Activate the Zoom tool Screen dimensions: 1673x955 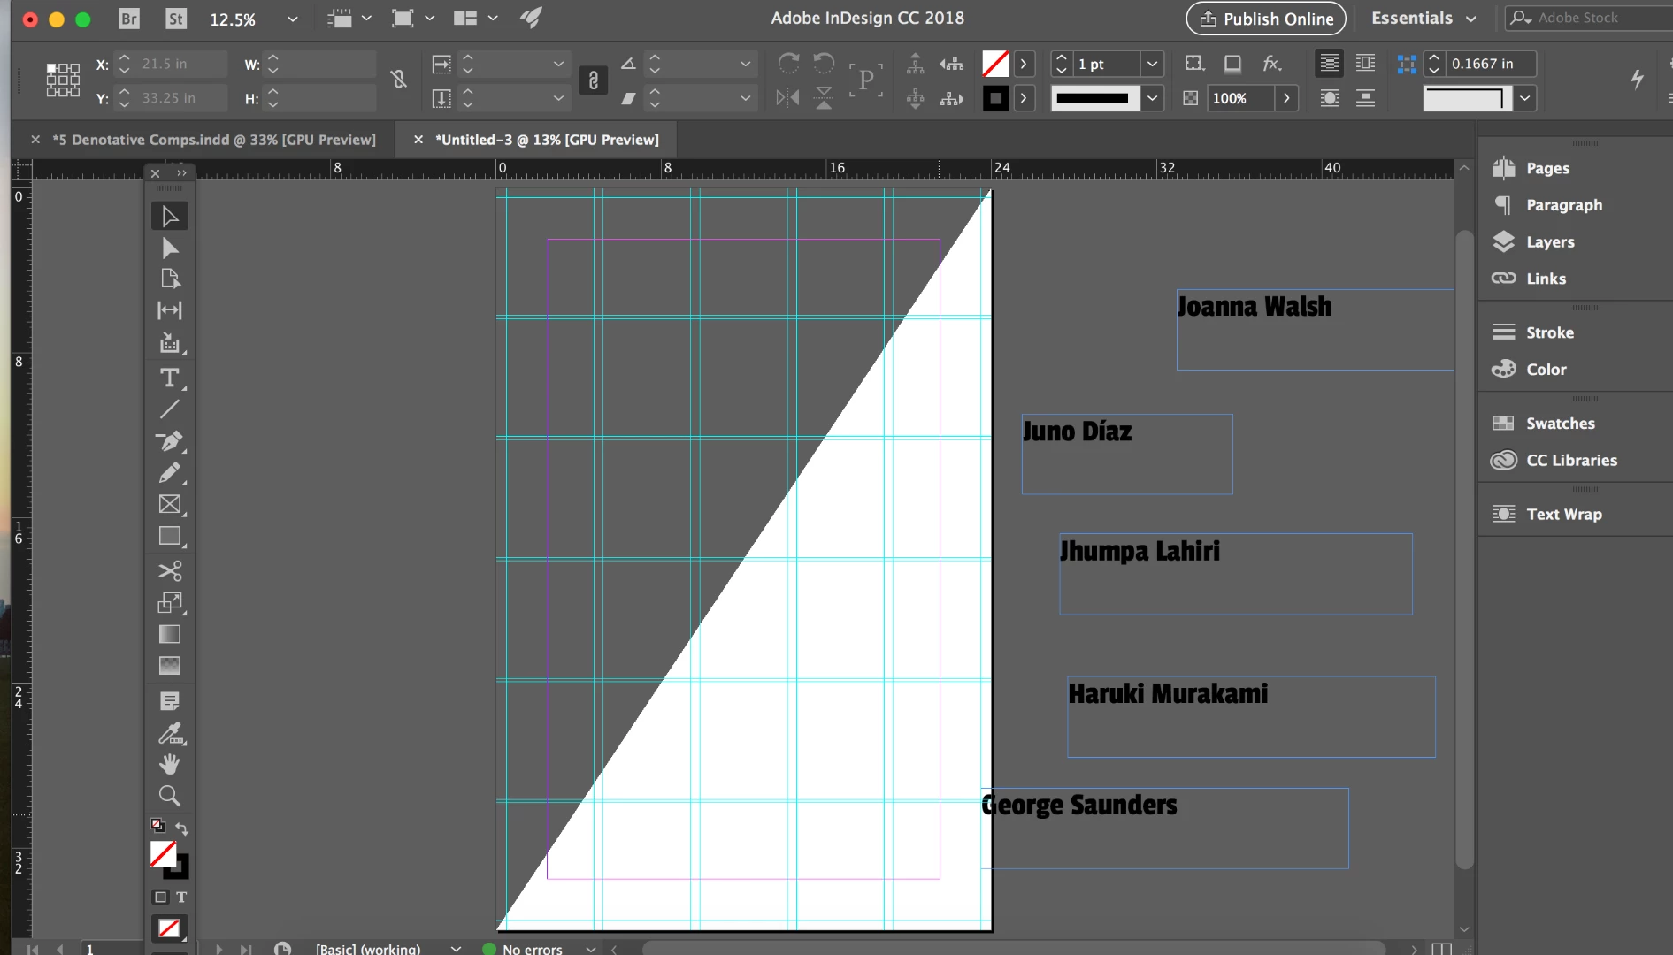[170, 796]
